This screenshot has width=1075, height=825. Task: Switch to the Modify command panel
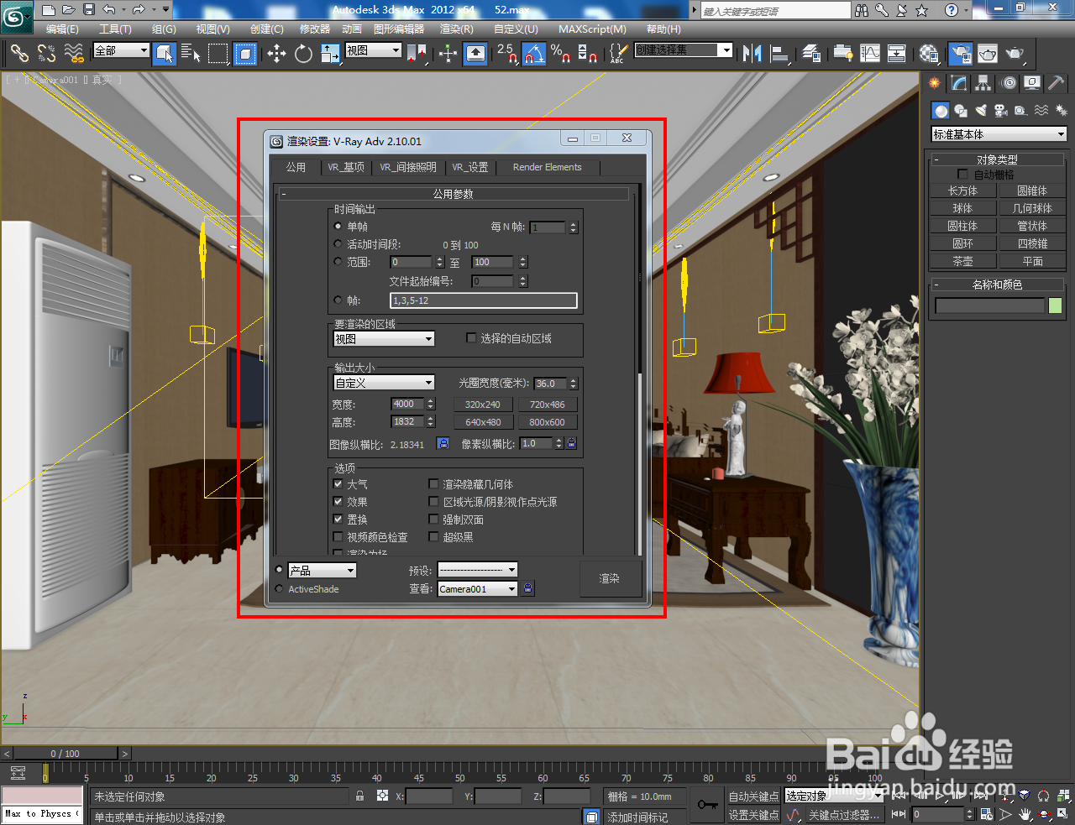coord(958,83)
